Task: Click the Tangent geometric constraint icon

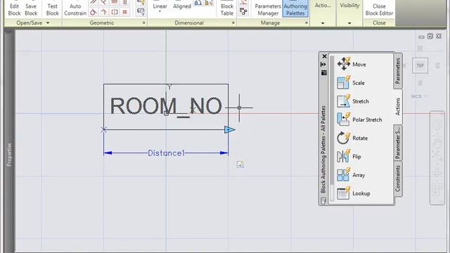Action: point(94,12)
